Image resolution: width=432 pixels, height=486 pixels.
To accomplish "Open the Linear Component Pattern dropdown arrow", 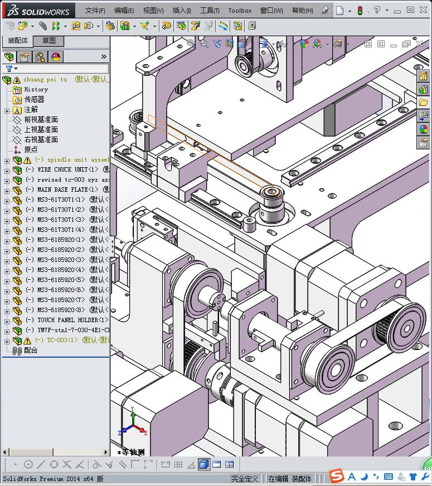I will (65, 26).
